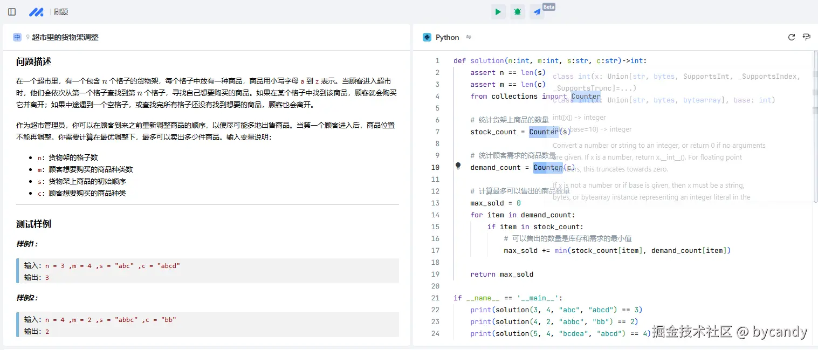Click the 中 difficulty badge
This screenshot has height=350, width=818.
click(x=16, y=37)
